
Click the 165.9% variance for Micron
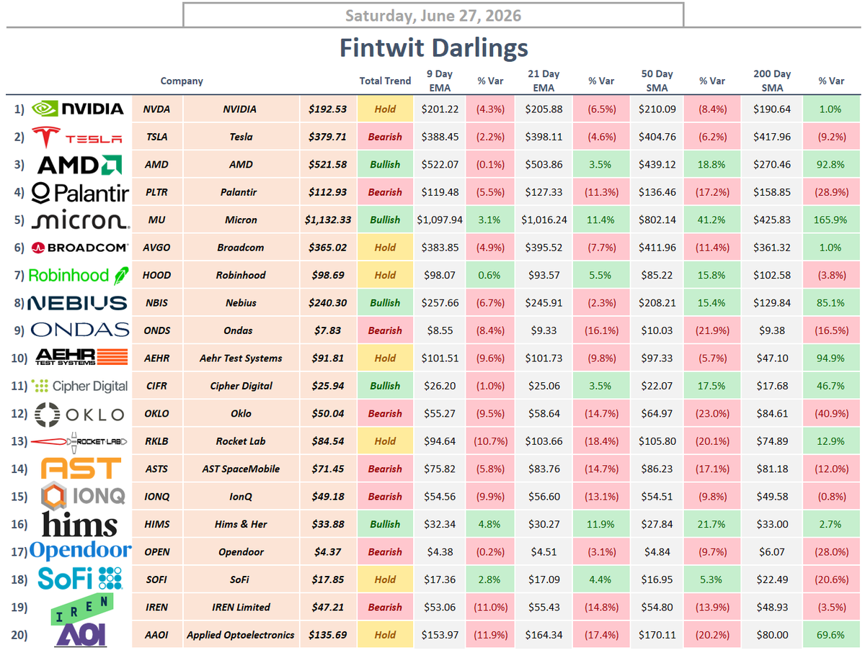[x=830, y=220]
